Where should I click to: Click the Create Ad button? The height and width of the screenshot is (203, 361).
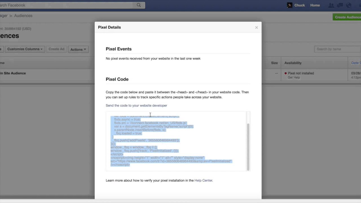[56, 49]
